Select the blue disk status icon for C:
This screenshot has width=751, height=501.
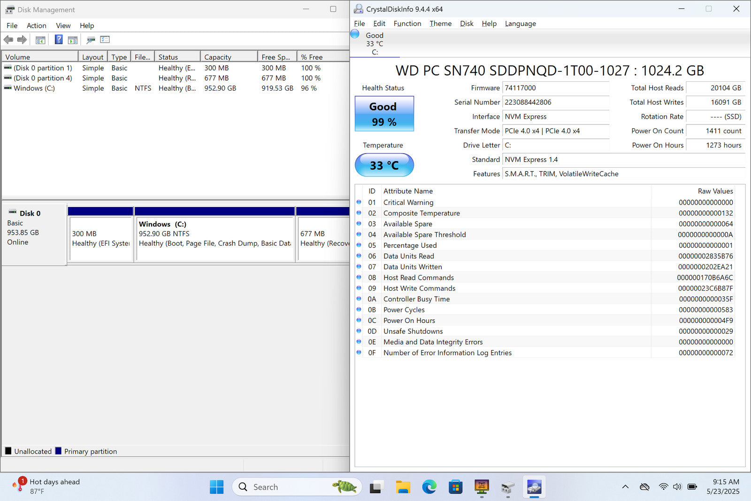click(x=355, y=34)
